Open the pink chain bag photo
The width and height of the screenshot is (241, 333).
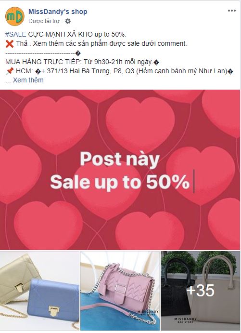pos(120,291)
